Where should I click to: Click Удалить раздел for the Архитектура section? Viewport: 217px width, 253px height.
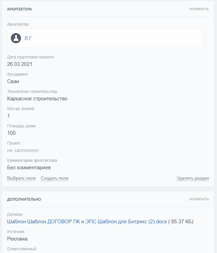(x=193, y=178)
